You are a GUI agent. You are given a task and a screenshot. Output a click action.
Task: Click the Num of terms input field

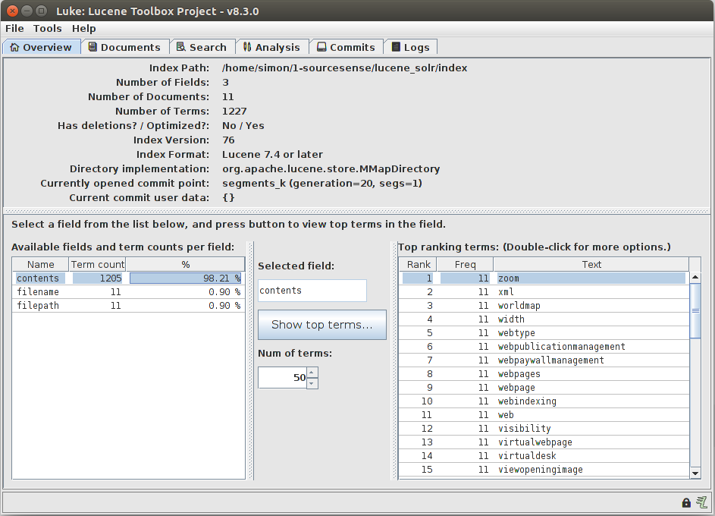click(282, 378)
